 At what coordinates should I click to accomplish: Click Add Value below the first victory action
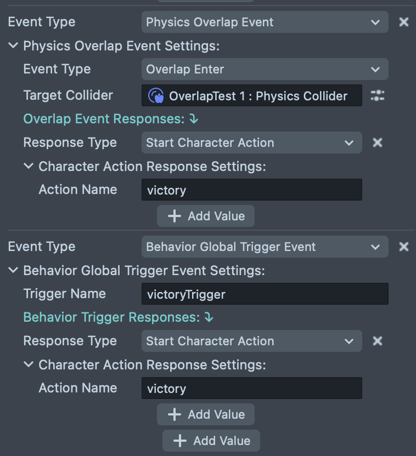205,216
